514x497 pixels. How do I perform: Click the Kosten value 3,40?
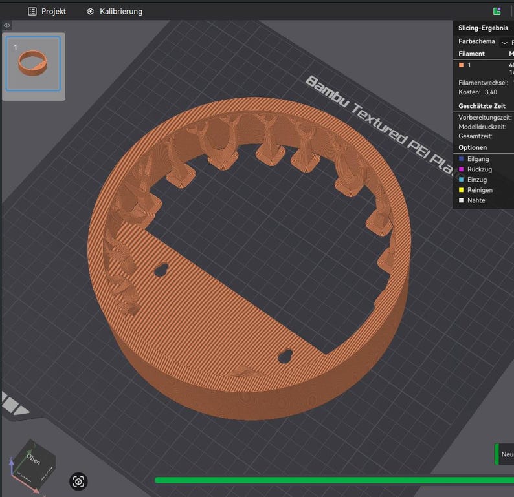(x=491, y=92)
